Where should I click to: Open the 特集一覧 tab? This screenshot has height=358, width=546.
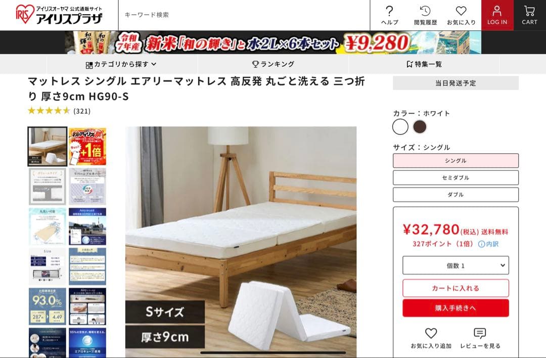(x=424, y=64)
